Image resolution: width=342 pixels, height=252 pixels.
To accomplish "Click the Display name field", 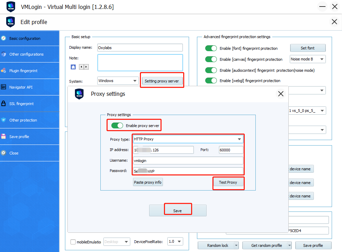I will coord(140,48).
